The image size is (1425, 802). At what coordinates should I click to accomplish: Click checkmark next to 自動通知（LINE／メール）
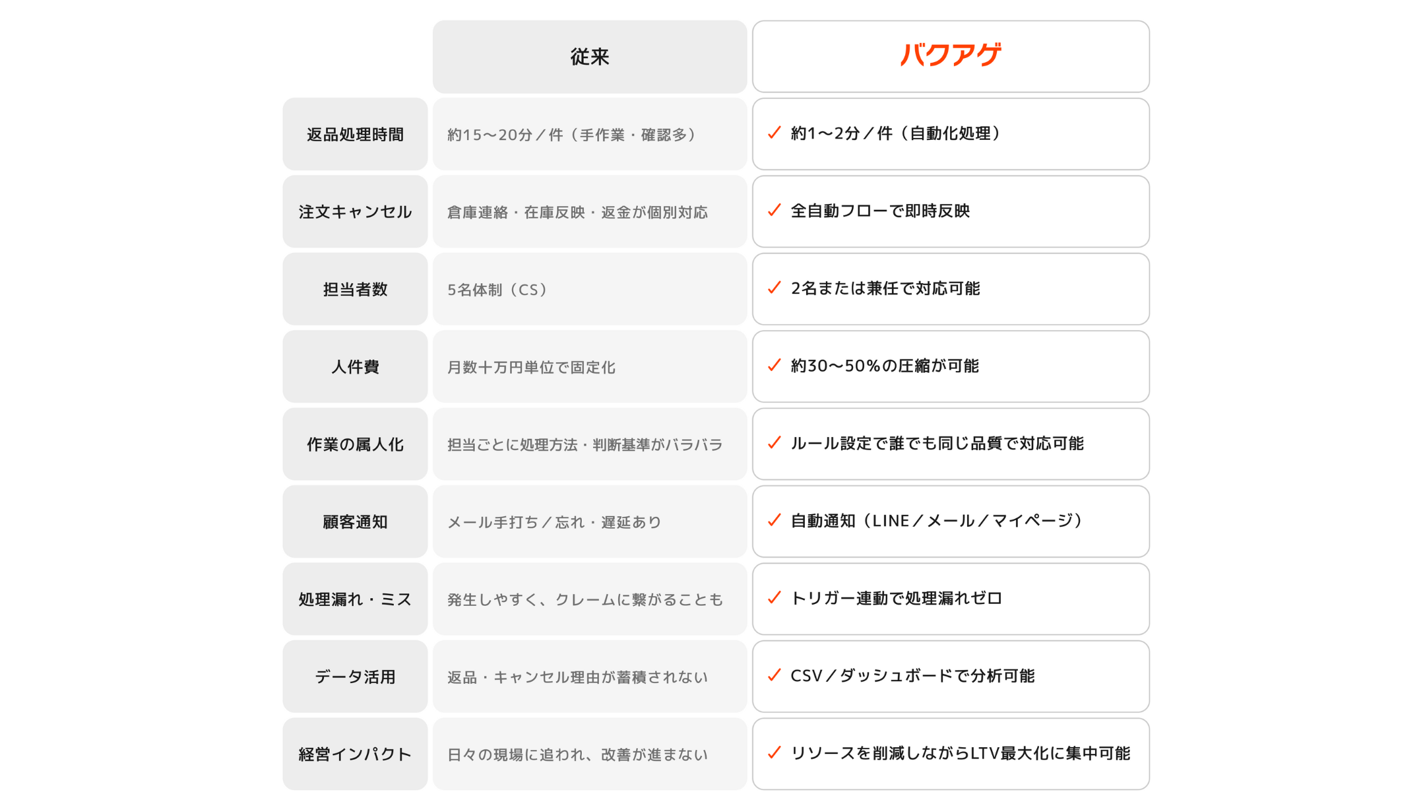coord(775,520)
